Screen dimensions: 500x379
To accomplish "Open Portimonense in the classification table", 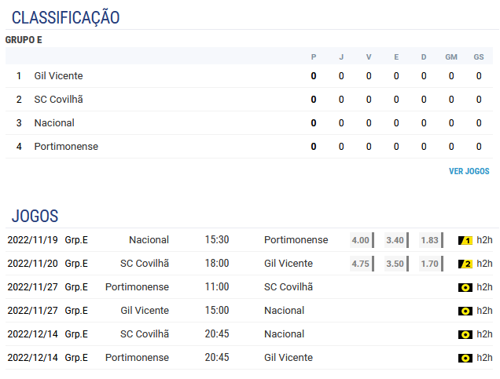I will [66, 147].
